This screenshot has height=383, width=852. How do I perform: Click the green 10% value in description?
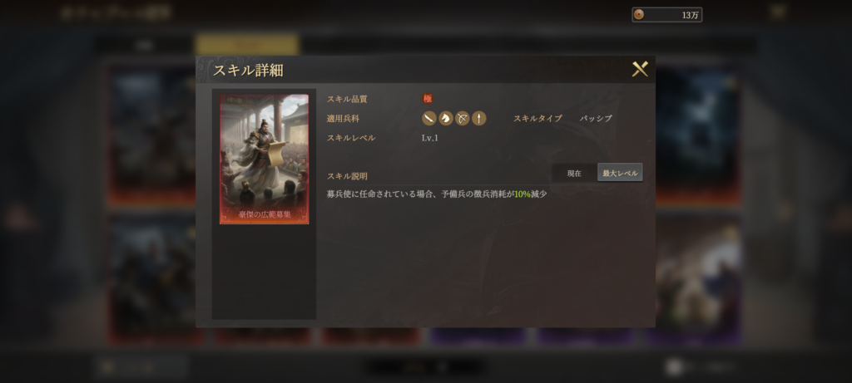click(523, 194)
